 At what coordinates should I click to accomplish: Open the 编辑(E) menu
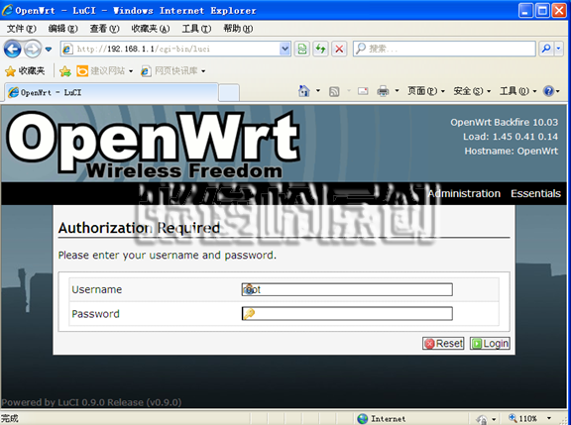(x=62, y=29)
